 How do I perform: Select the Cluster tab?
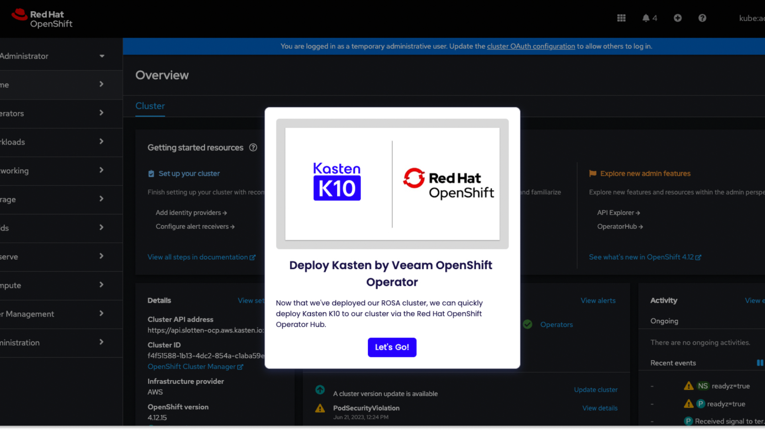[150, 106]
